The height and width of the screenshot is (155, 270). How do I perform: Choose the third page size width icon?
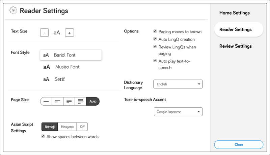coord(69,101)
